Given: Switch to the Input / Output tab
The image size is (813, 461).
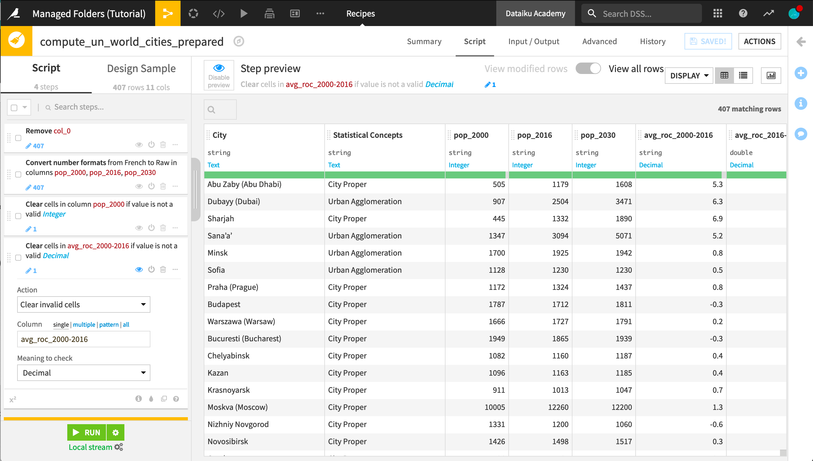Looking at the screenshot, I should [533, 41].
